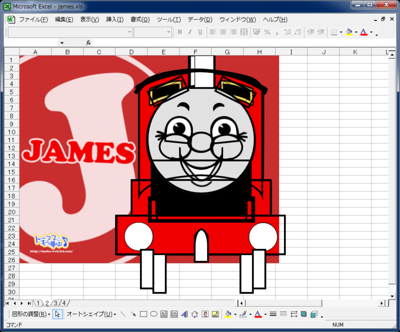This screenshot has height=332, width=400.
Task: Expand drawing toolbar line color arrow
Action: (250, 314)
